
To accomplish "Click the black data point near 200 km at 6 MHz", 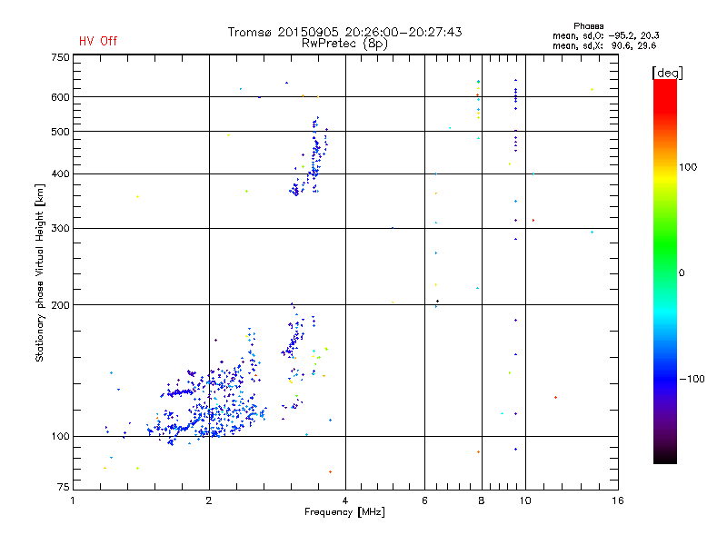I will tap(437, 302).
